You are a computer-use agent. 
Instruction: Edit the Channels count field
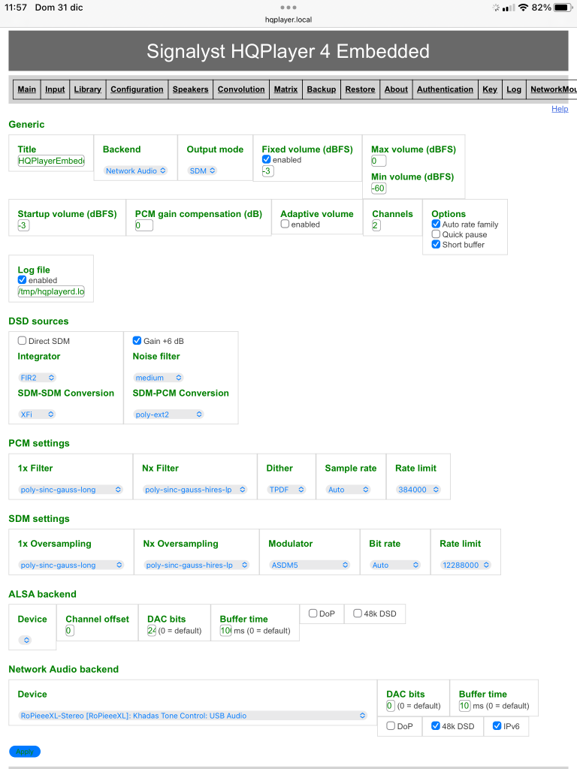[376, 225]
